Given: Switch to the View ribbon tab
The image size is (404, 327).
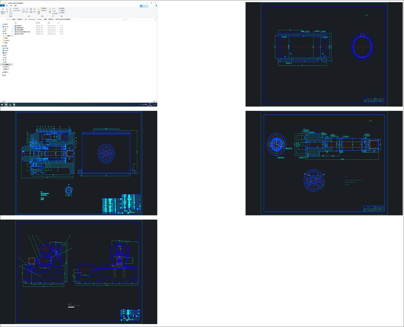Looking at the screenshot, I should pos(15,5).
